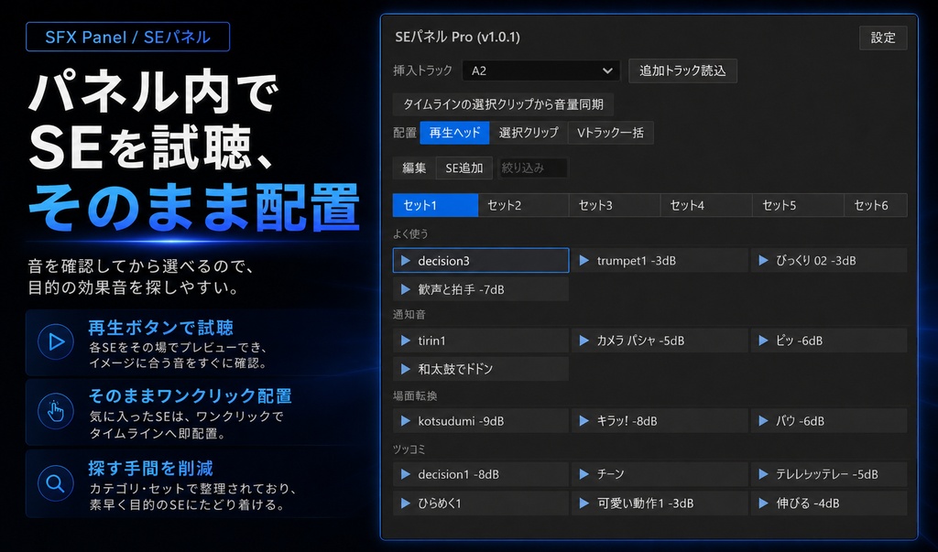Play the パウ -6dB preview icon
The height and width of the screenshot is (552, 938).
[x=763, y=421]
